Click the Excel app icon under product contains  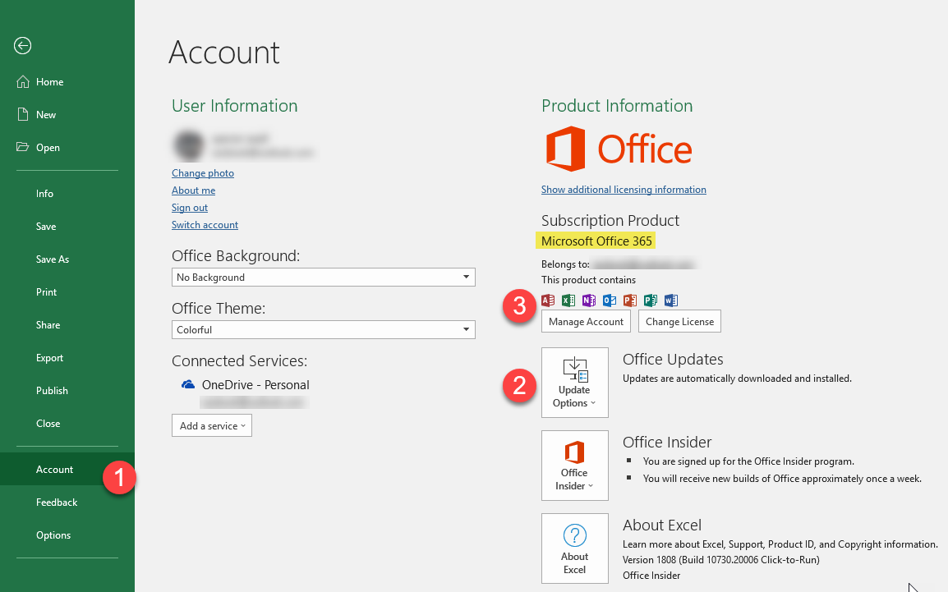click(568, 301)
